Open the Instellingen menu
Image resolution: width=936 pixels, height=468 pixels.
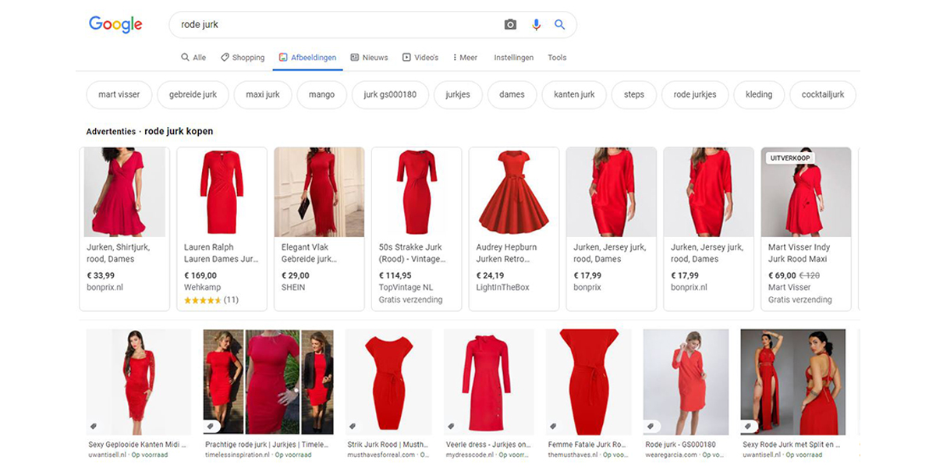(513, 57)
